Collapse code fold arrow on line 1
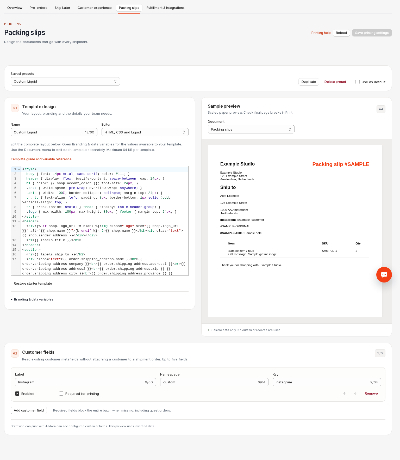 tap(19, 169)
